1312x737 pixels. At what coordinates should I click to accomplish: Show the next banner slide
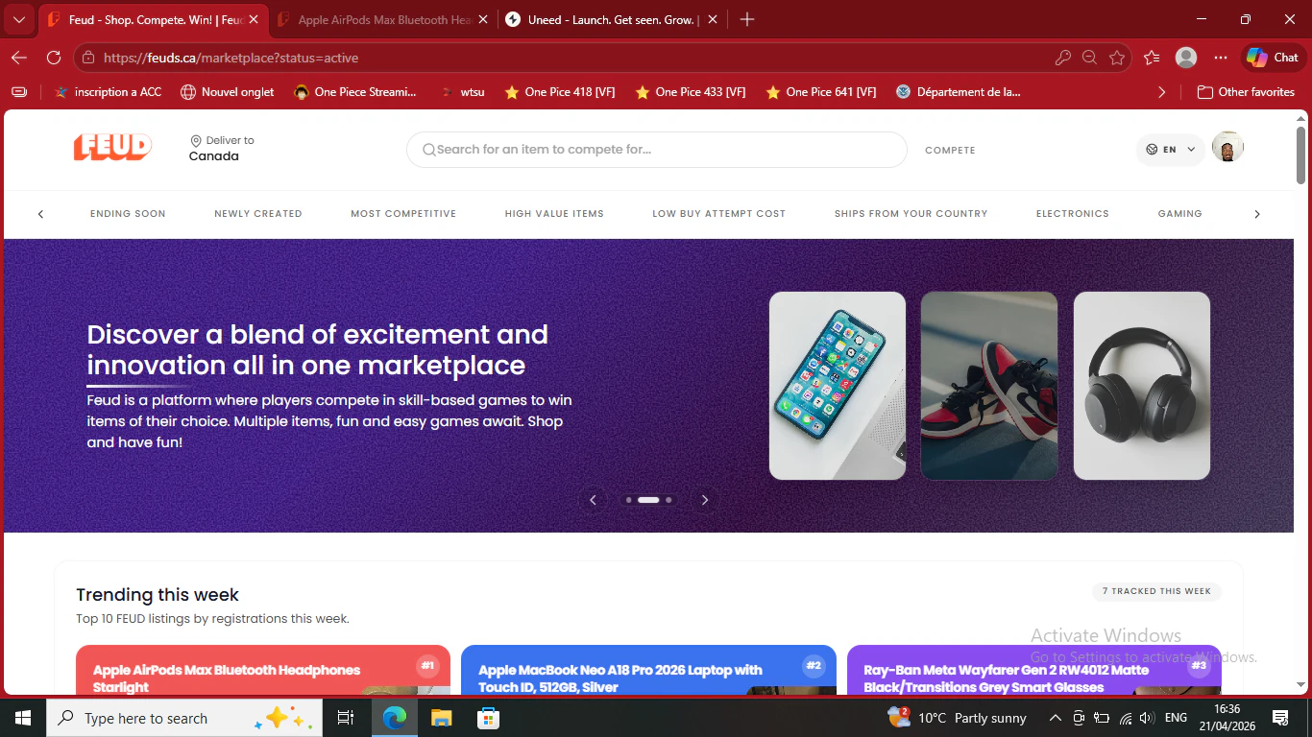pyautogui.click(x=705, y=500)
